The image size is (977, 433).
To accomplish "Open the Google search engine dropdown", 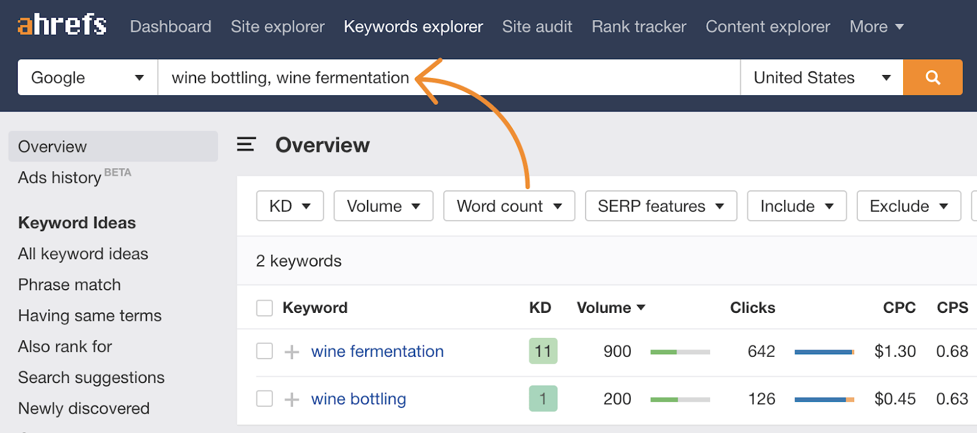I will (x=88, y=77).
